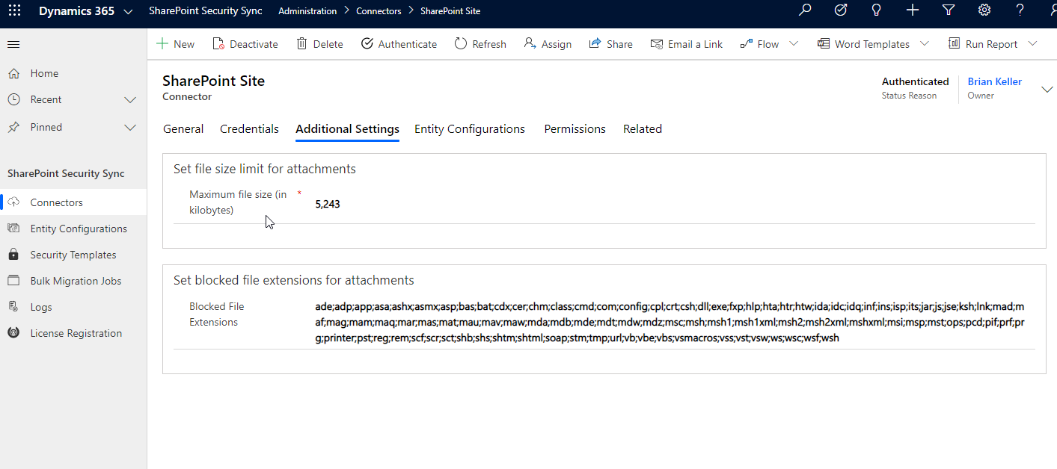Click Delete in the command bar
The width and height of the screenshot is (1057, 469).
(x=320, y=44)
